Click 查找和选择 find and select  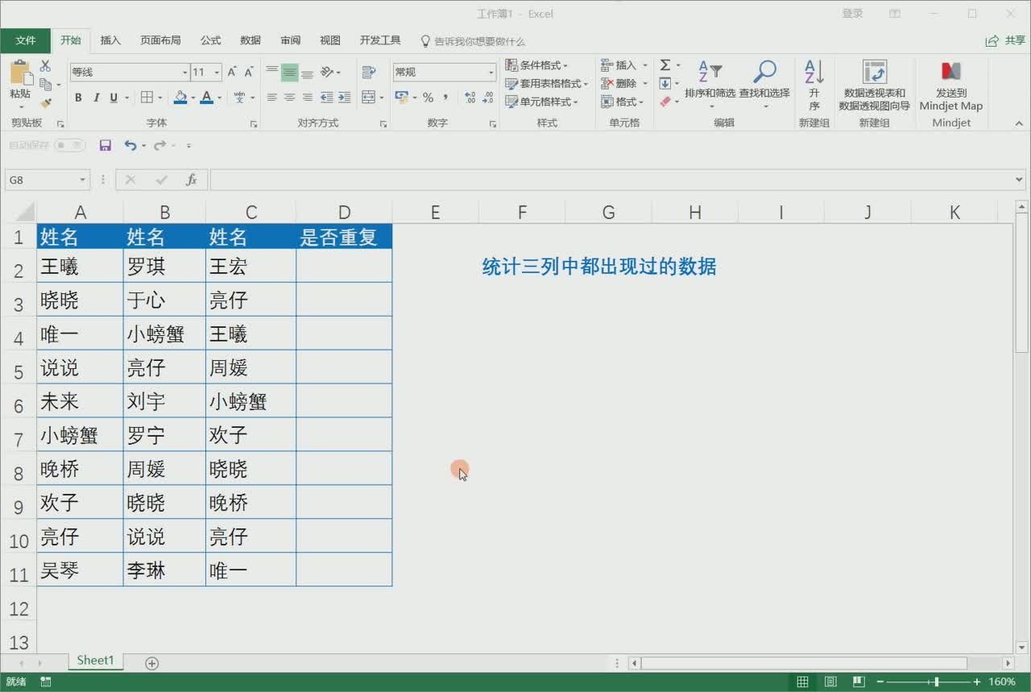764,84
